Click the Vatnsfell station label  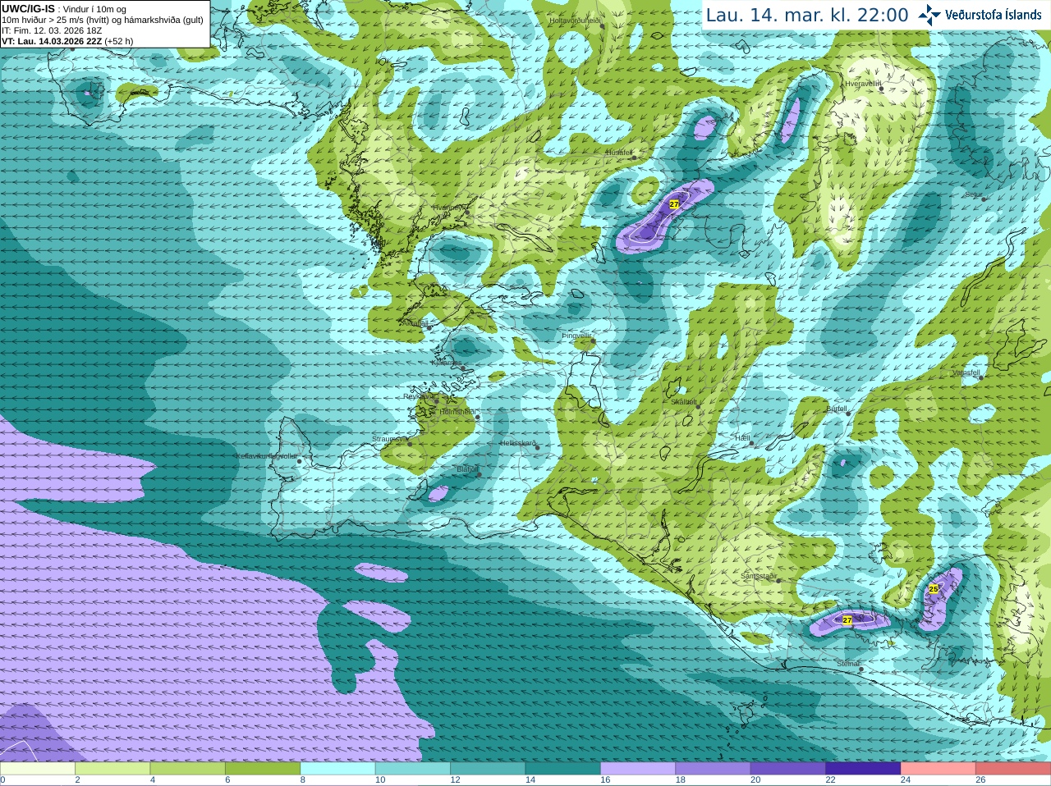(x=966, y=372)
